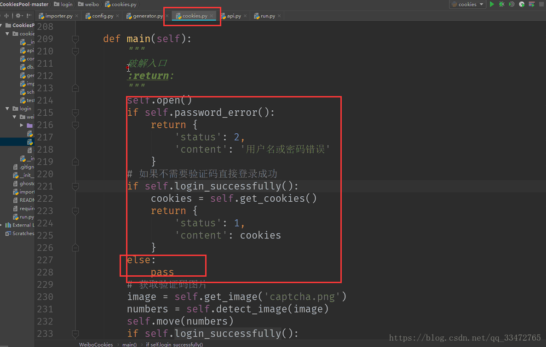Expand the purple folder under weibo

click(x=22, y=125)
